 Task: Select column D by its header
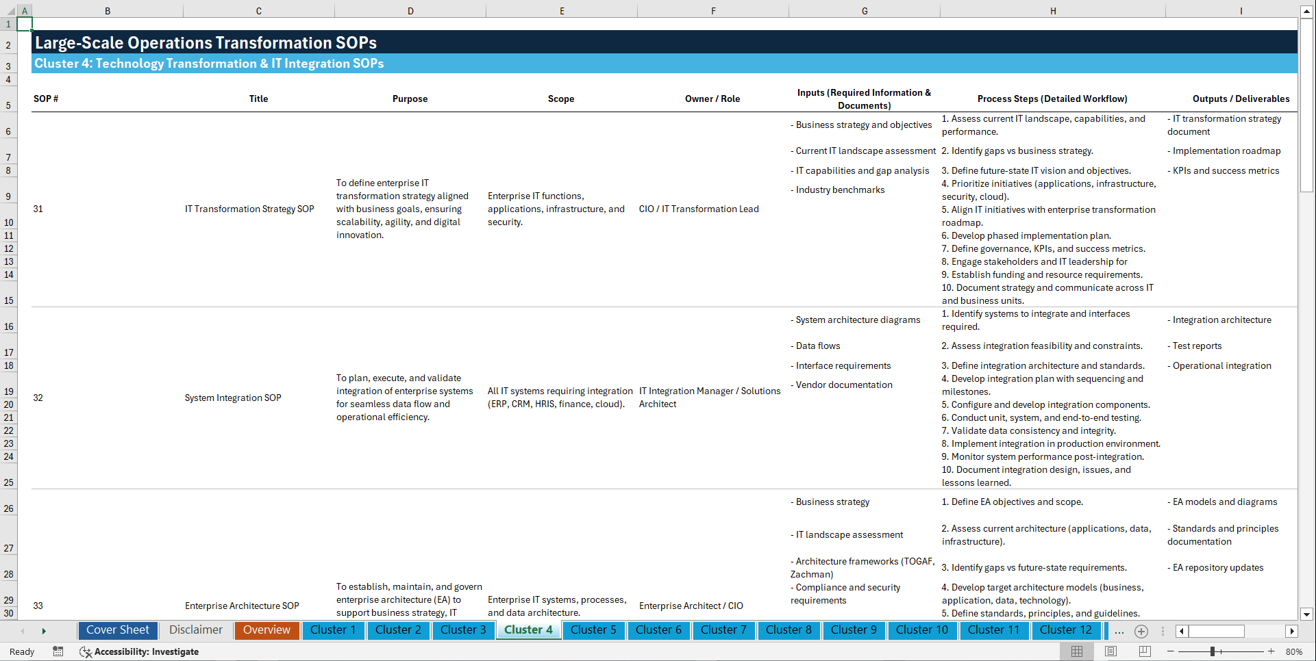tap(410, 10)
